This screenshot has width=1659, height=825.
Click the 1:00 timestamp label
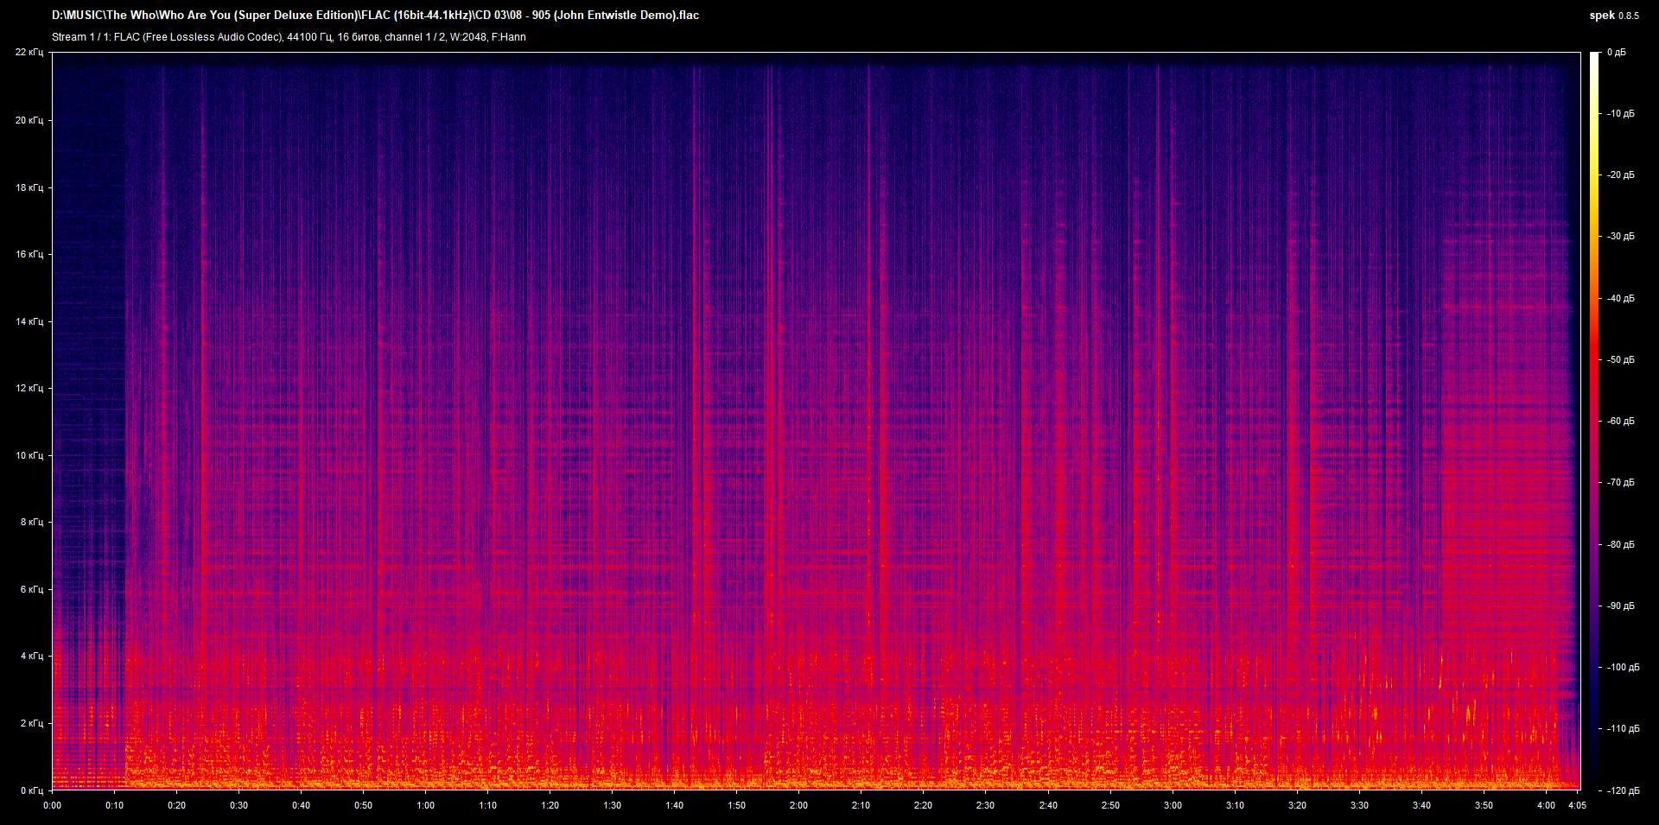point(425,804)
